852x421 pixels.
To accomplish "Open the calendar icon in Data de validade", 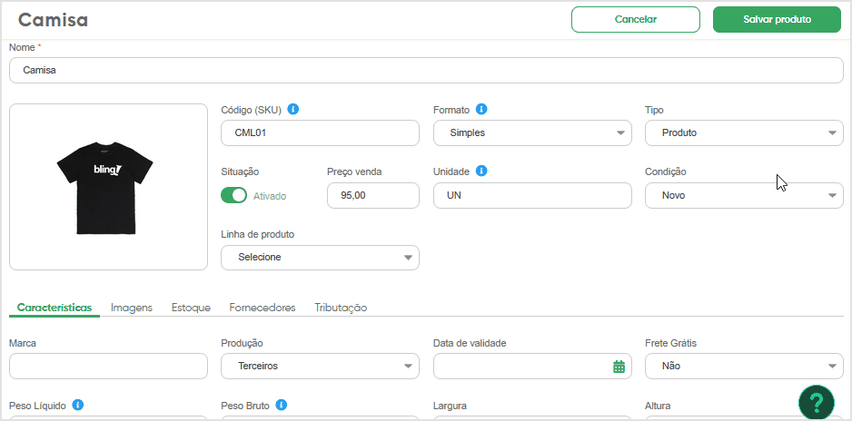I will pyautogui.click(x=619, y=367).
